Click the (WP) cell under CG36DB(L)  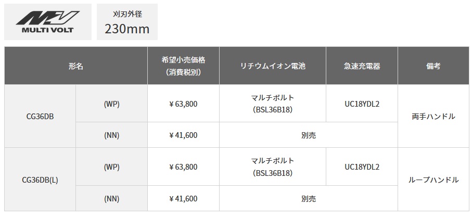click(112, 167)
